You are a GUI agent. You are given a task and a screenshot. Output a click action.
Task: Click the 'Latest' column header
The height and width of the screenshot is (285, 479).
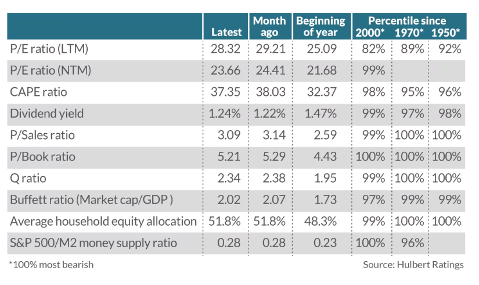[226, 32]
